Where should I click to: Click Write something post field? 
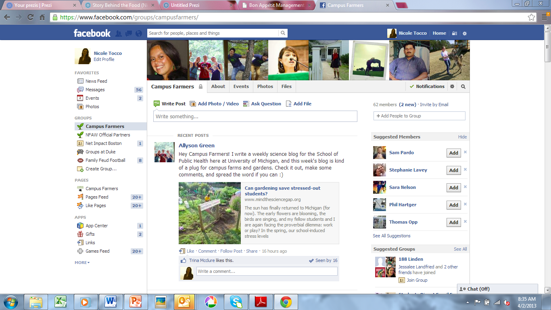(x=255, y=116)
